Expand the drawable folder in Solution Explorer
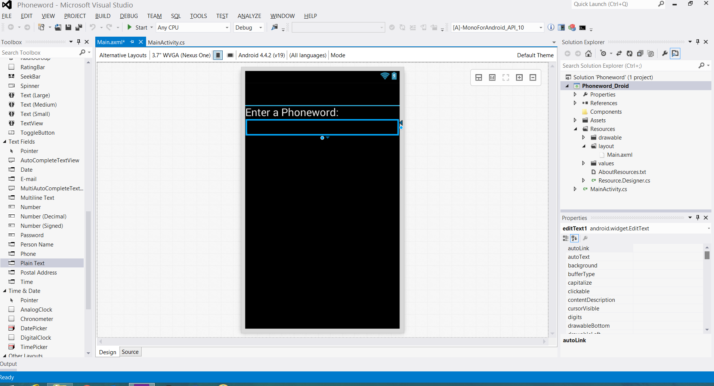714x386 pixels. pyautogui.click(x=583, y=138)
